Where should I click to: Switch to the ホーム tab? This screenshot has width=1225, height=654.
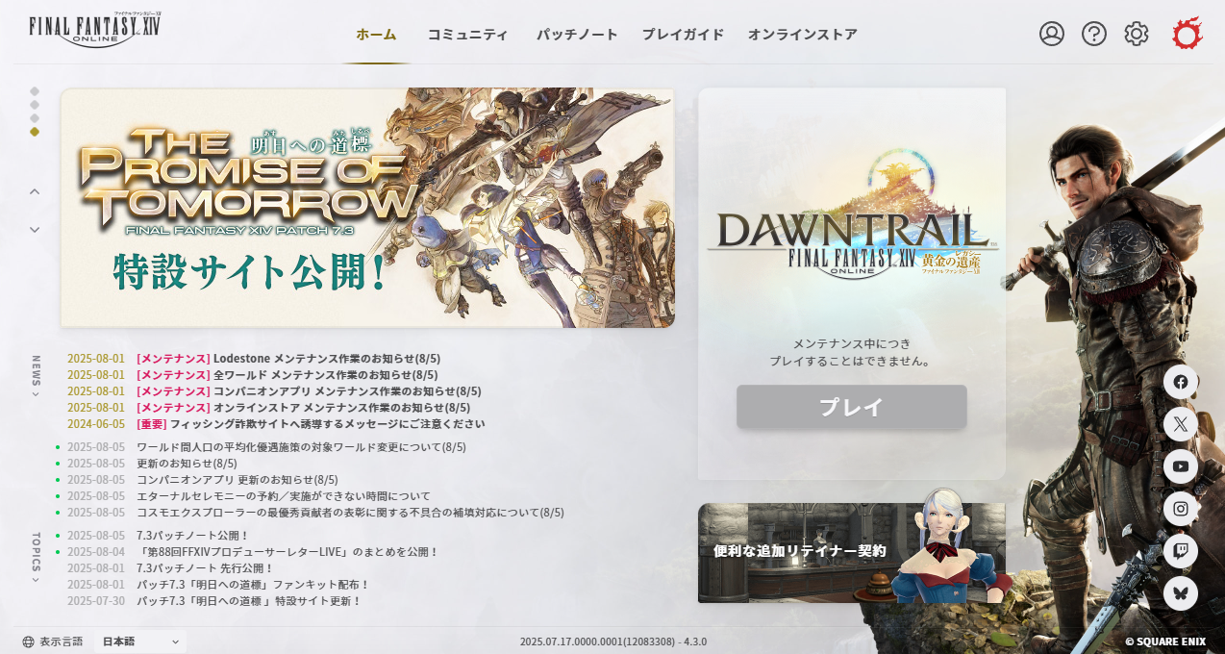tap(376, 35)
